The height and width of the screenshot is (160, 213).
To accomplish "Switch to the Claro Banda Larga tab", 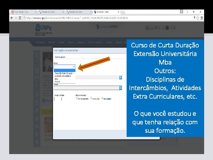I will click(x=22, y=12).
